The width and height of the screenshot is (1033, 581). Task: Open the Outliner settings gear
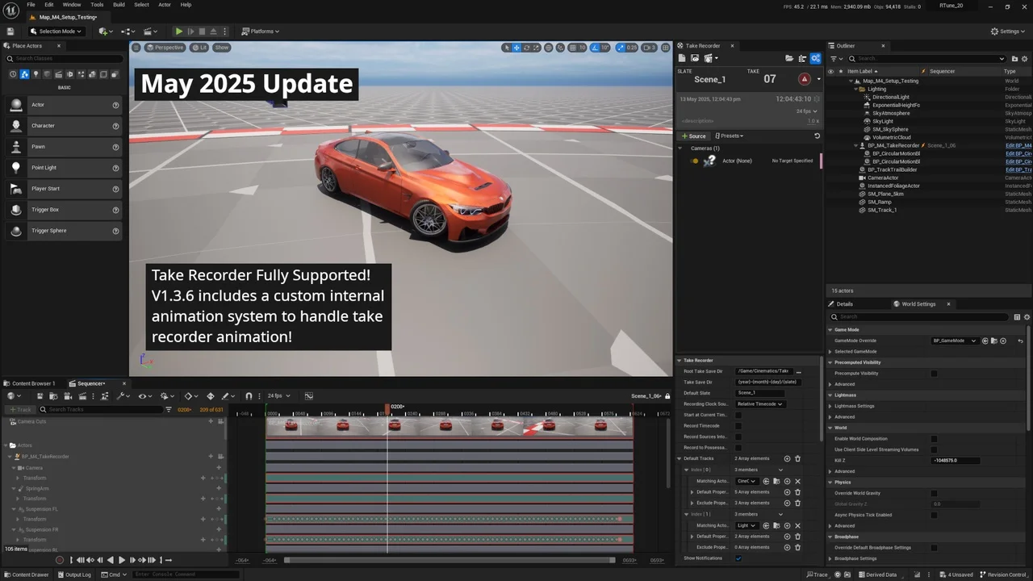point(1023,59)
